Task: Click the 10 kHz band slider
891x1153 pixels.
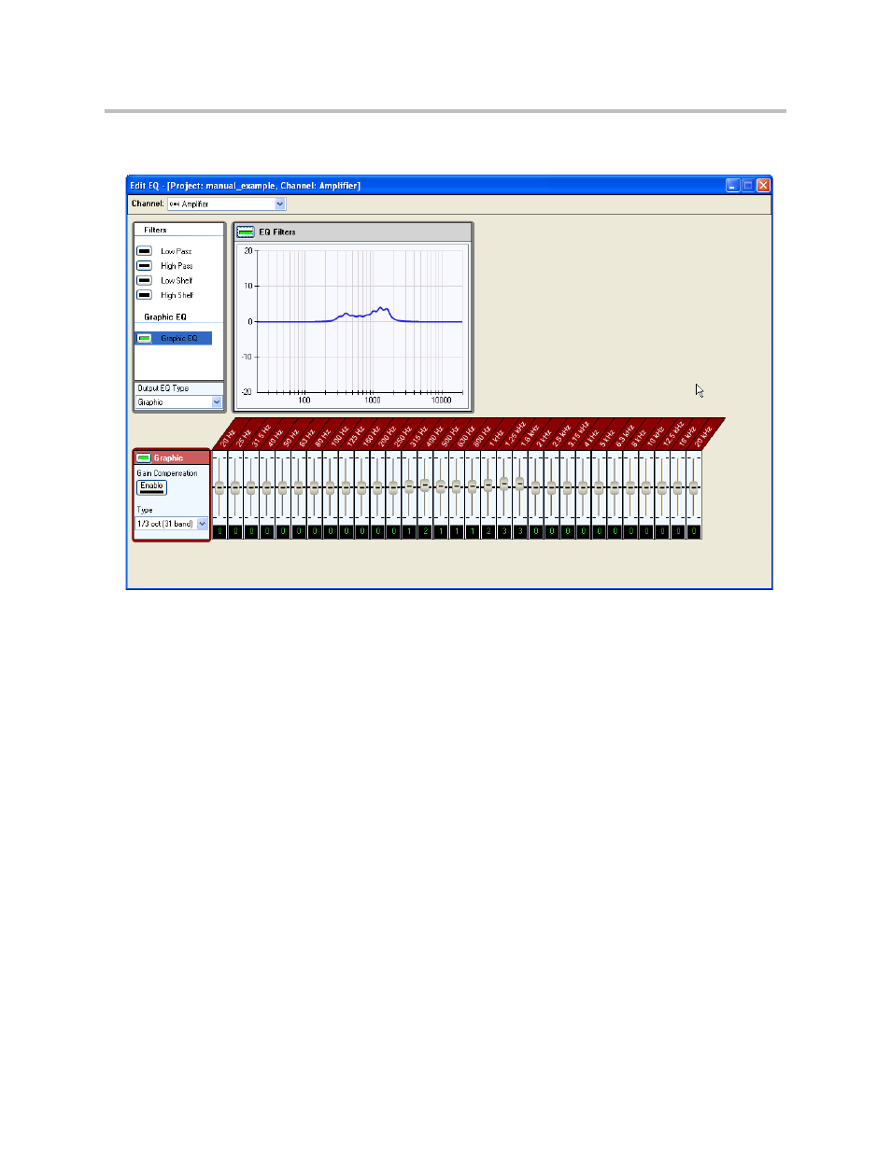Action: pyautogui.click(x=646, y=487)
